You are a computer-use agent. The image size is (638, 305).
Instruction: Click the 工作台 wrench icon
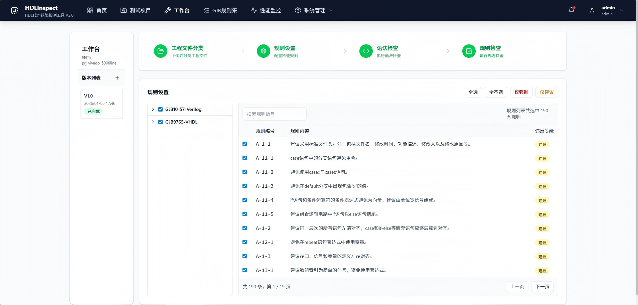167,10
